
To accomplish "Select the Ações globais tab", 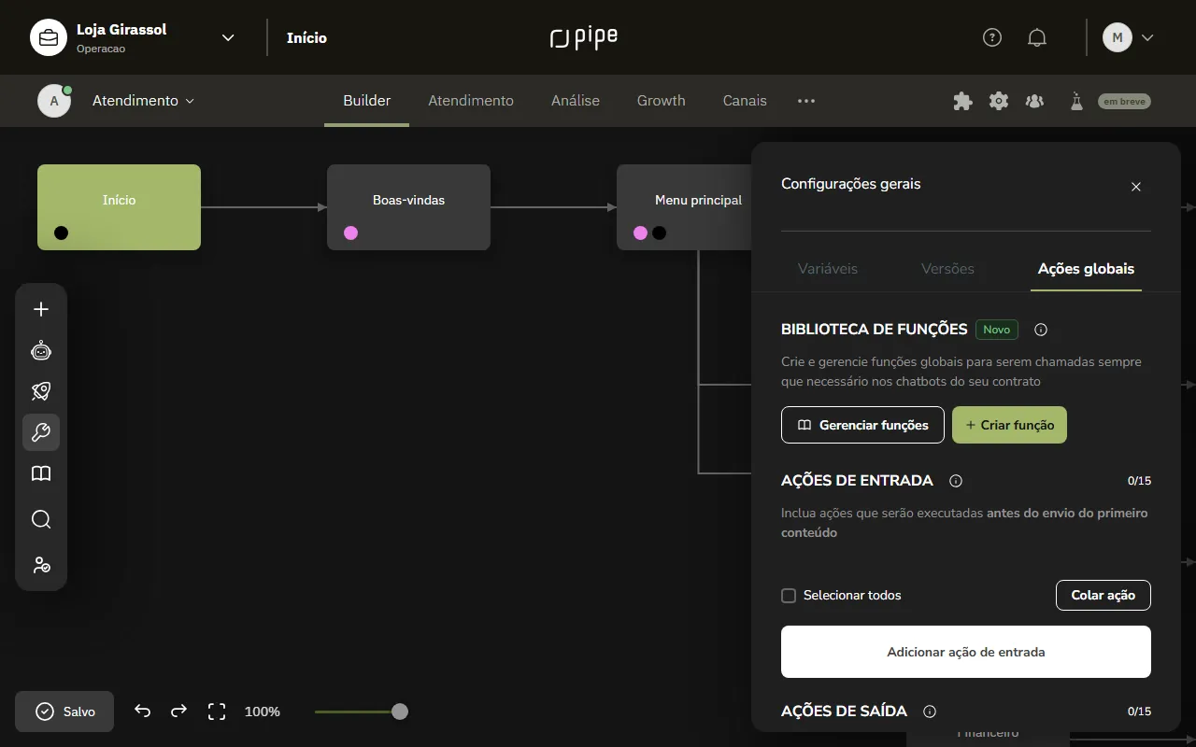I will point(1086,269).
